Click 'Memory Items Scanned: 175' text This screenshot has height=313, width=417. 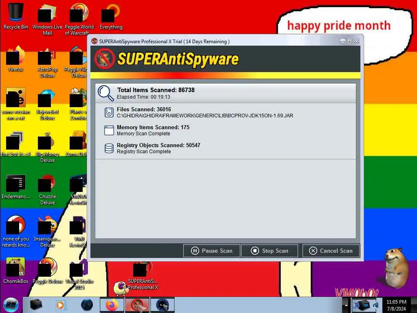[153, 127]
